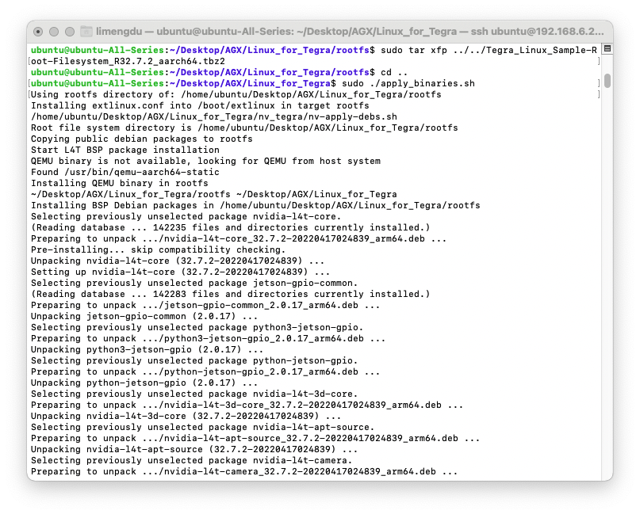
Task: Click 'Selecting previously unselected package python3-jetson-gpio.'
Action: [x=197, y=327]
